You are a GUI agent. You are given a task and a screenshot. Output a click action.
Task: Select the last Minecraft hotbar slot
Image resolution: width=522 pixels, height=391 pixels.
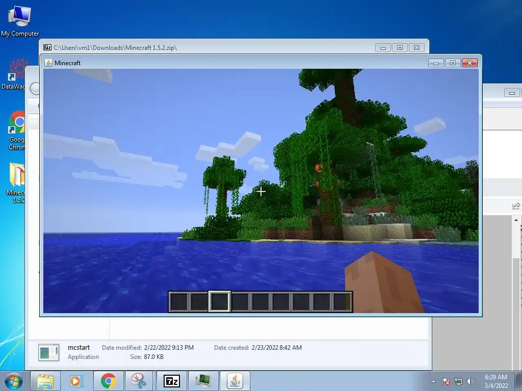(342, 301)
